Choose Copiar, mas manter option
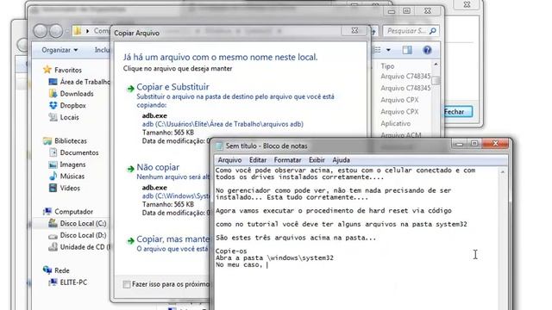This screenshot has height=310, width=552. click(172, 239)
